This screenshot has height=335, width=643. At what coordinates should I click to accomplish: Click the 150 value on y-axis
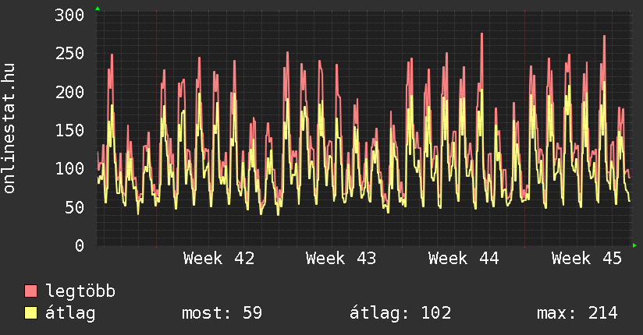click(70, 130)
